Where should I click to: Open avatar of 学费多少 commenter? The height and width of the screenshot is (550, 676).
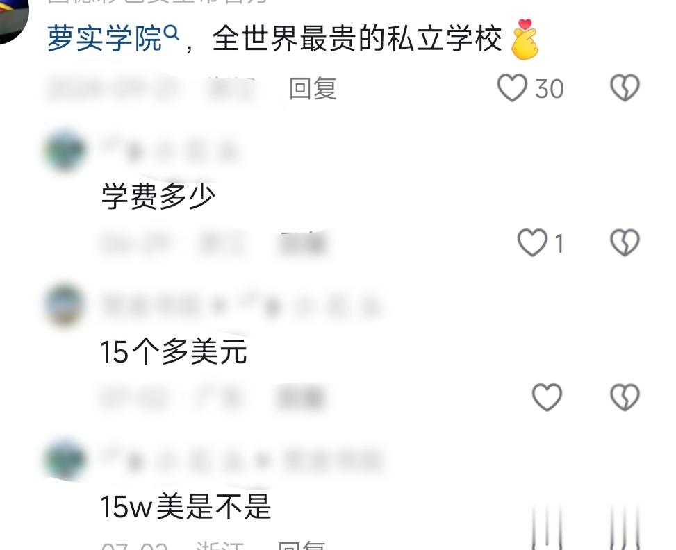(65, 150)
